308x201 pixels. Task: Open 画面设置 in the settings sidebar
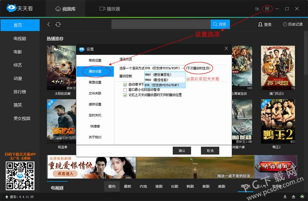95,82
